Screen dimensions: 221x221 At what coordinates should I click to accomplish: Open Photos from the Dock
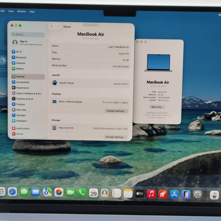tap(59, 192)
